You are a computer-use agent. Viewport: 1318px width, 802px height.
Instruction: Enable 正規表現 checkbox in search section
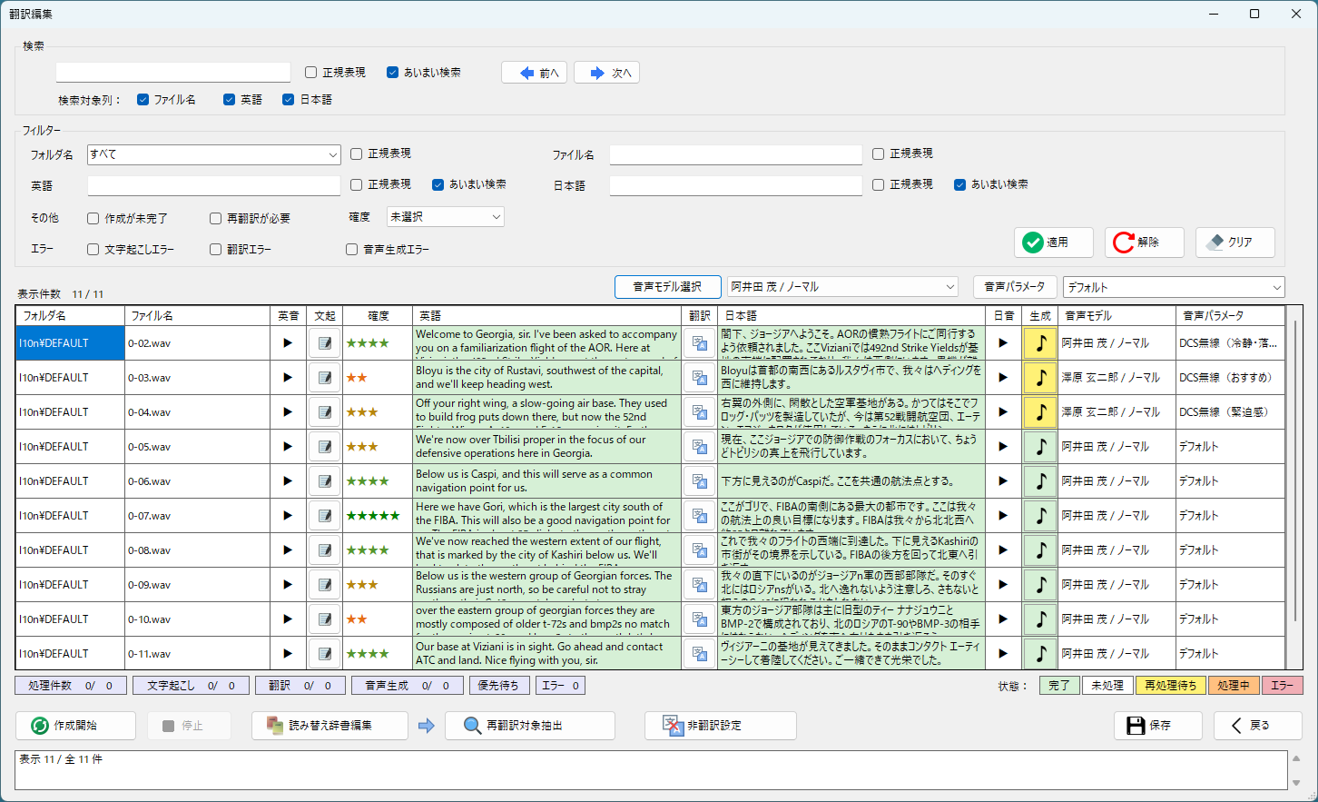[311, 73]
